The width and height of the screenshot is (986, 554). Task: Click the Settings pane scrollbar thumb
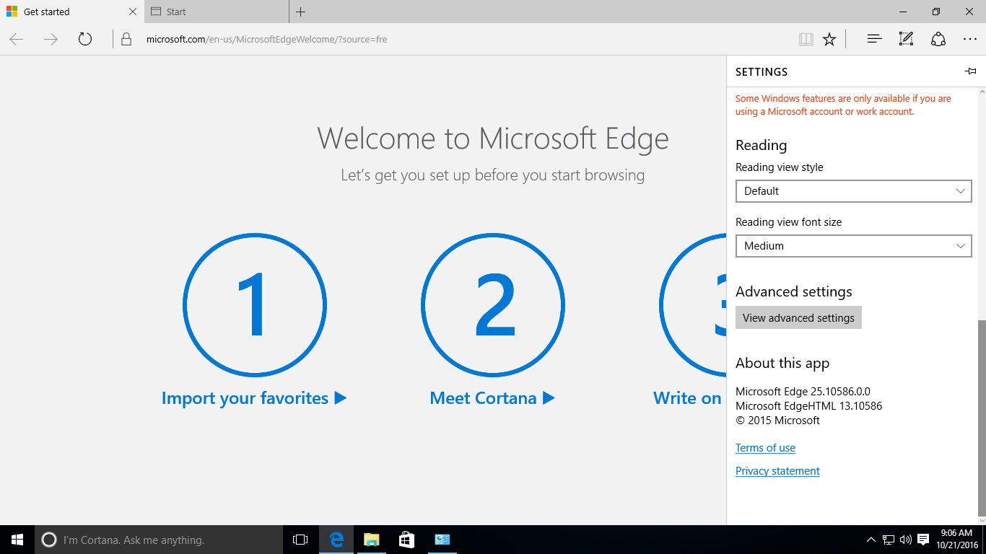click(981, 418)
